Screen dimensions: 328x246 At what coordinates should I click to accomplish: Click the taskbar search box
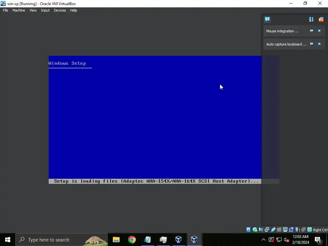pos(61,240)
